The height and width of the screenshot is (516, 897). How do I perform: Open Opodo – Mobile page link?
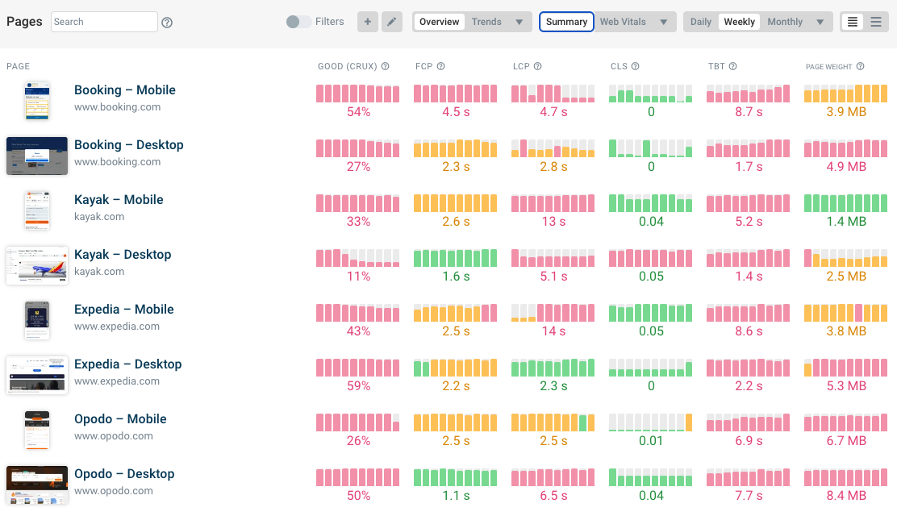(120, 418)
